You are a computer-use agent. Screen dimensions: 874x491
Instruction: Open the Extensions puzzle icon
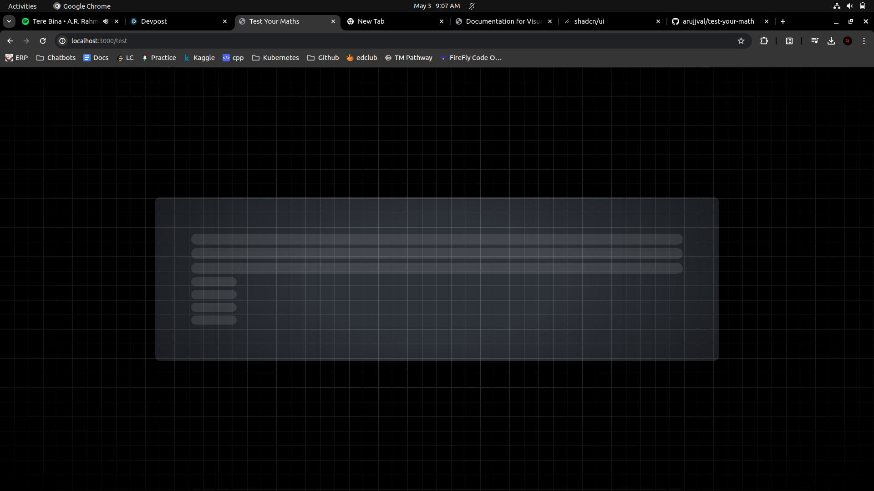[764, 41]
